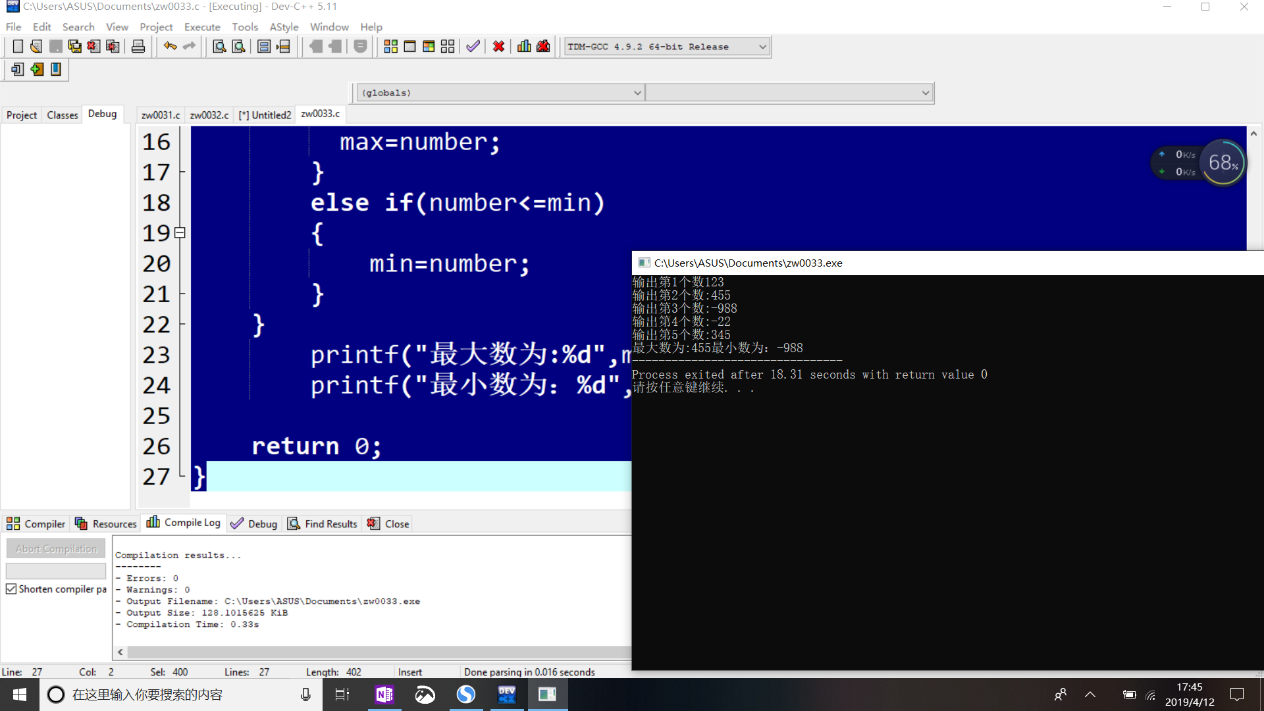Viewport: 1264px width, 711px height.
Task: Click the New file toolbar icon
Action: coord(18,47)
